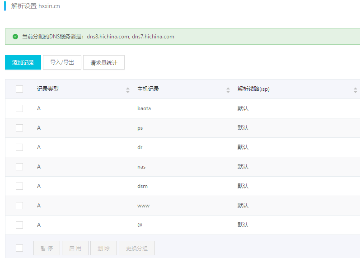
Task: Check the box for baota record
Action: coord(19,108)
